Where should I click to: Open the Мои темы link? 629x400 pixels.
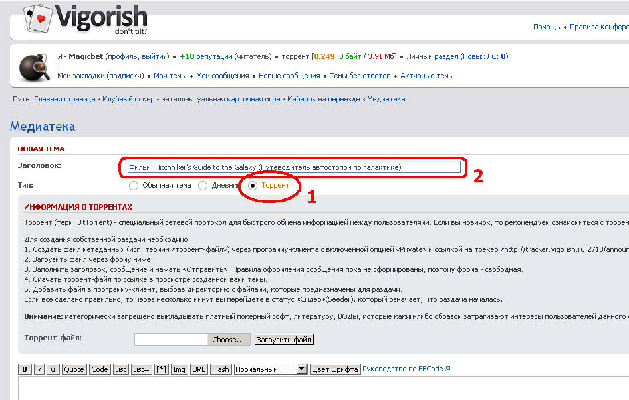point(170,76)
